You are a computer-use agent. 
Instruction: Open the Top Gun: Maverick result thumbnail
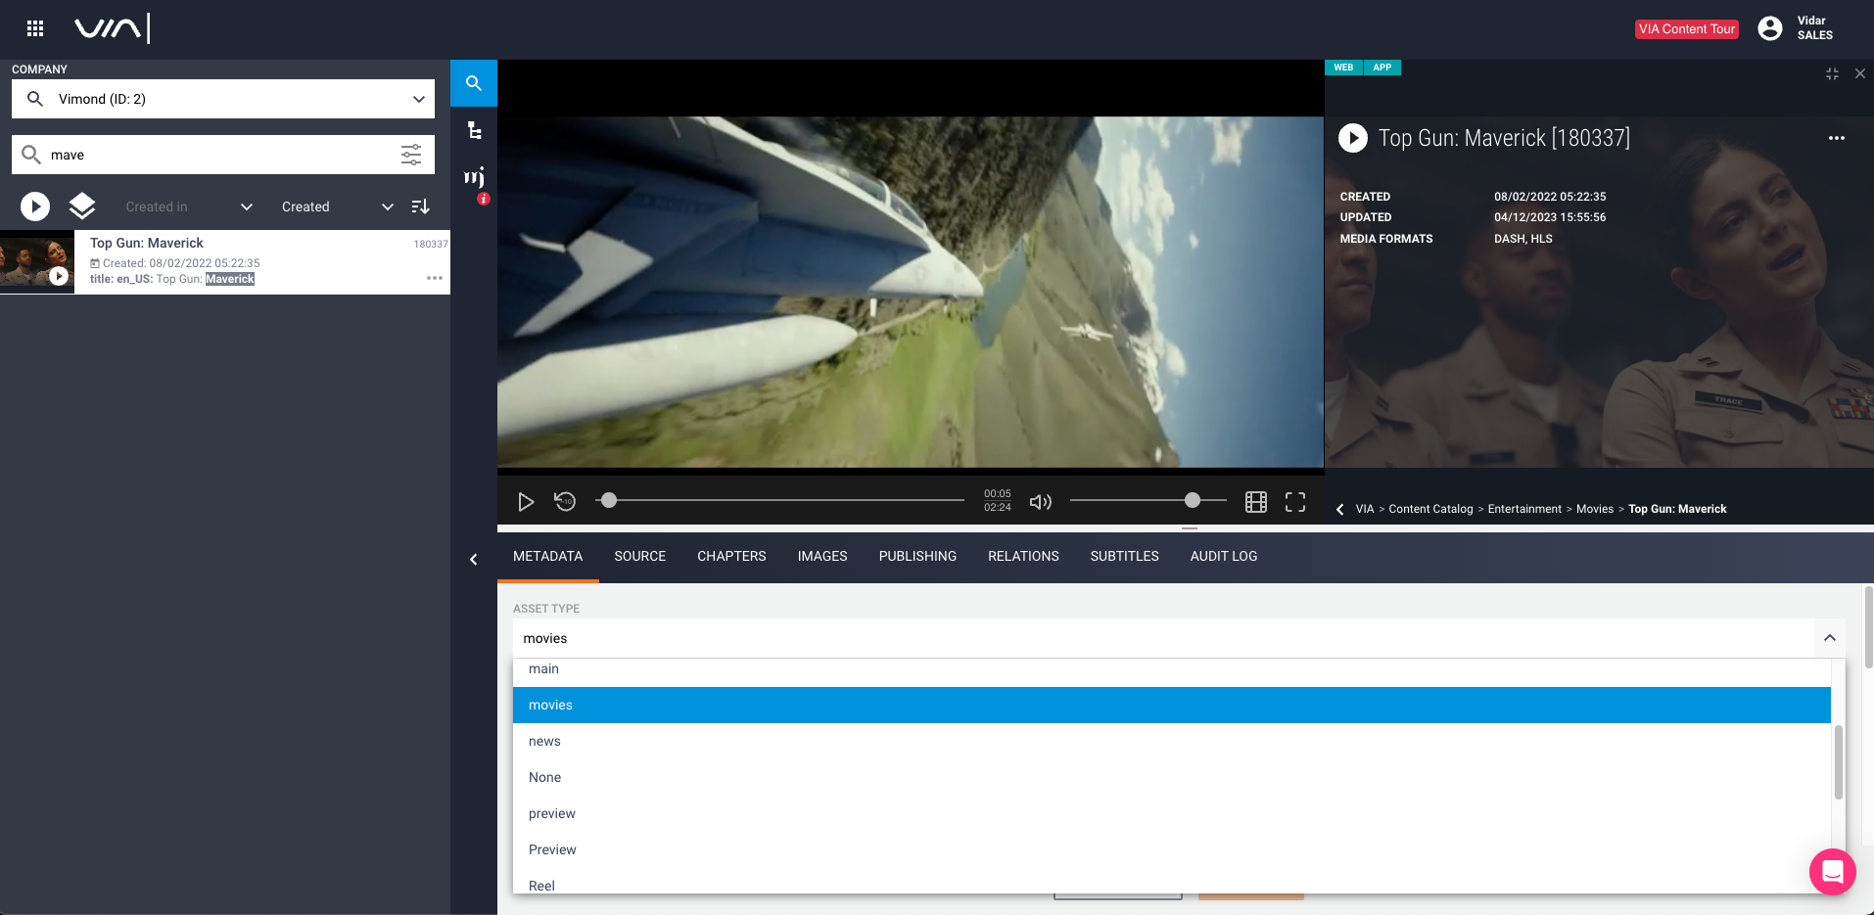point(37,262)
